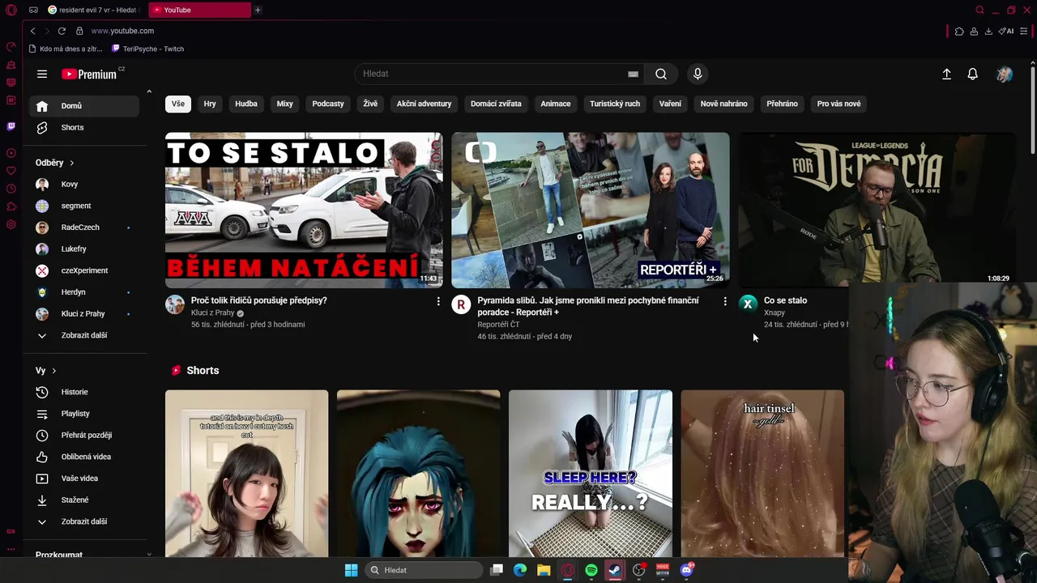Image resolution: width=1037 pixels, height=583 pixels.
Task: Reload the page
Action: click(x=62, y=31)
